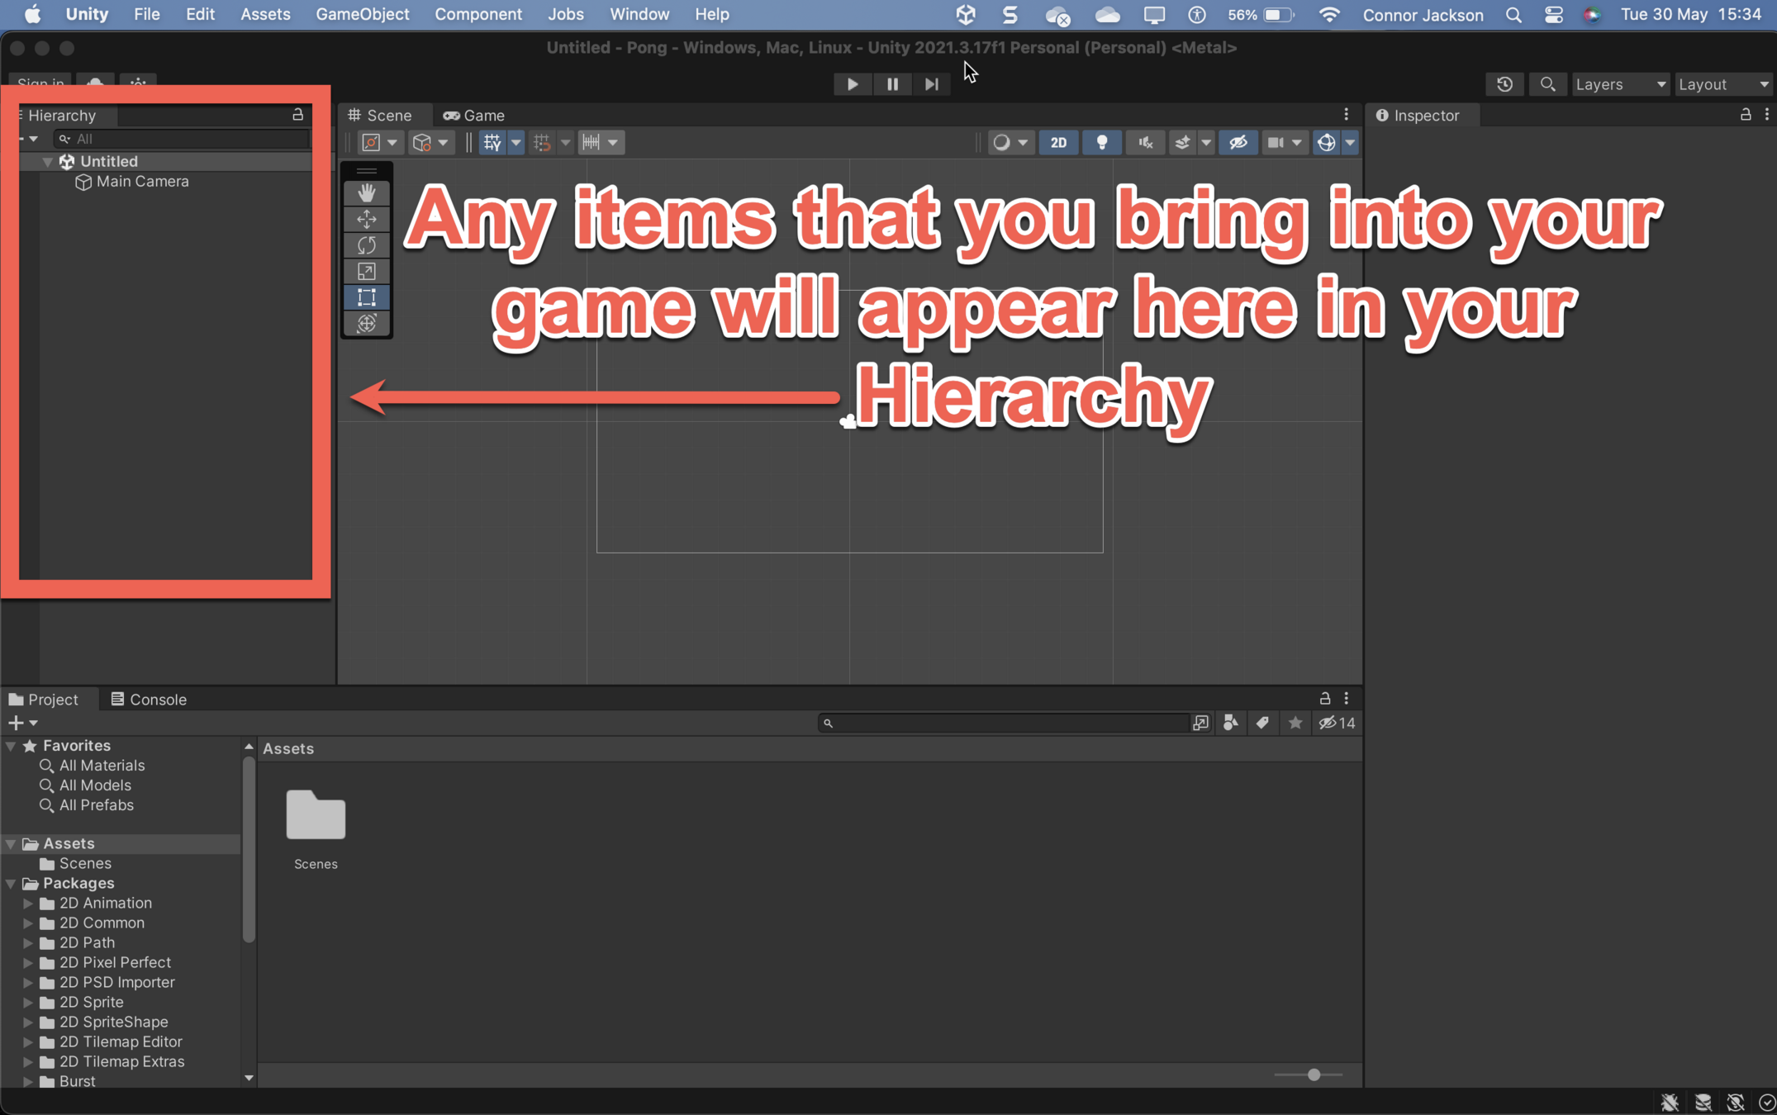Click the Step frame button
This screenshot has height=1115, width=1777.
(931, 84)
